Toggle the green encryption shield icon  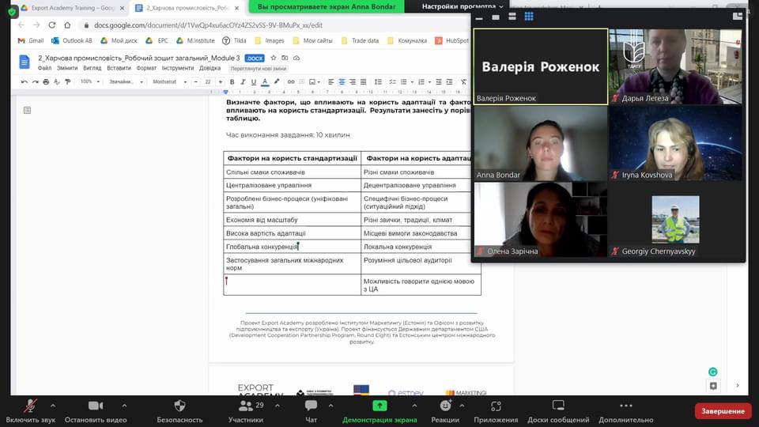(x=12, y=12)
